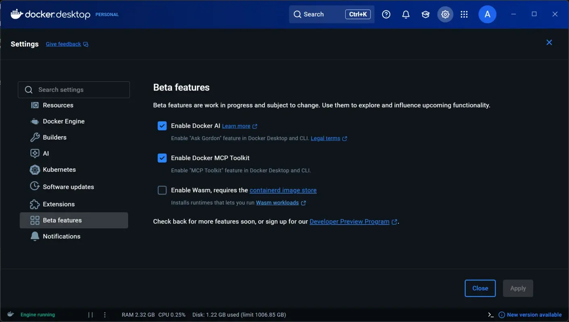
Task: Open the help question mark icon
Action: (x=386, y=14)
